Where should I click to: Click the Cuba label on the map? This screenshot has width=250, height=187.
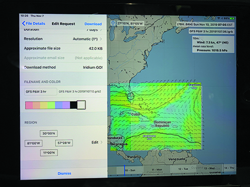point(135,114)
